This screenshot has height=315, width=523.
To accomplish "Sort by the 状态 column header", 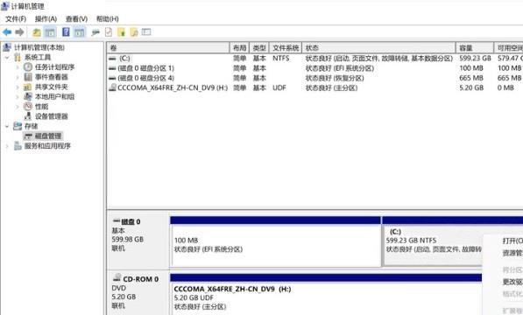I will (379, 48).
